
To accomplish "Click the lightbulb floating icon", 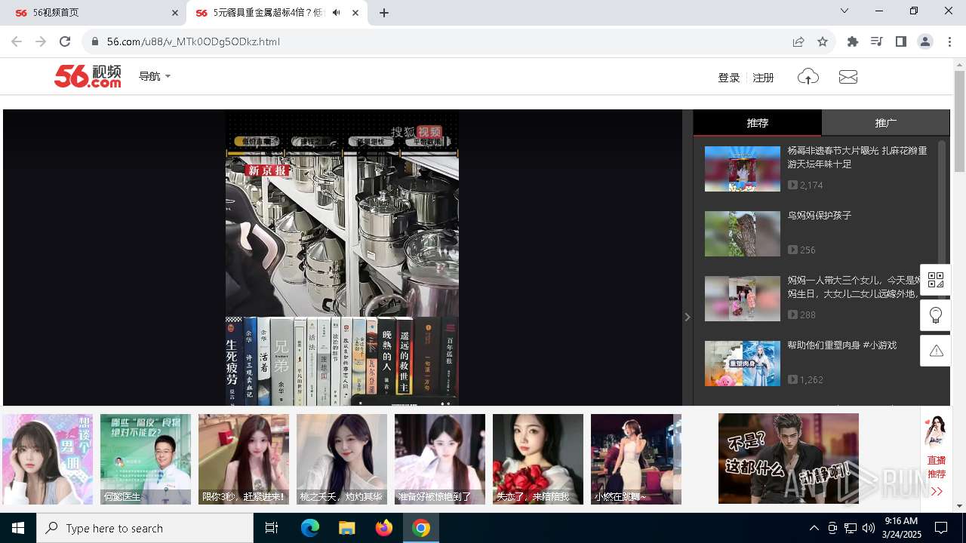I will point(936,315).
